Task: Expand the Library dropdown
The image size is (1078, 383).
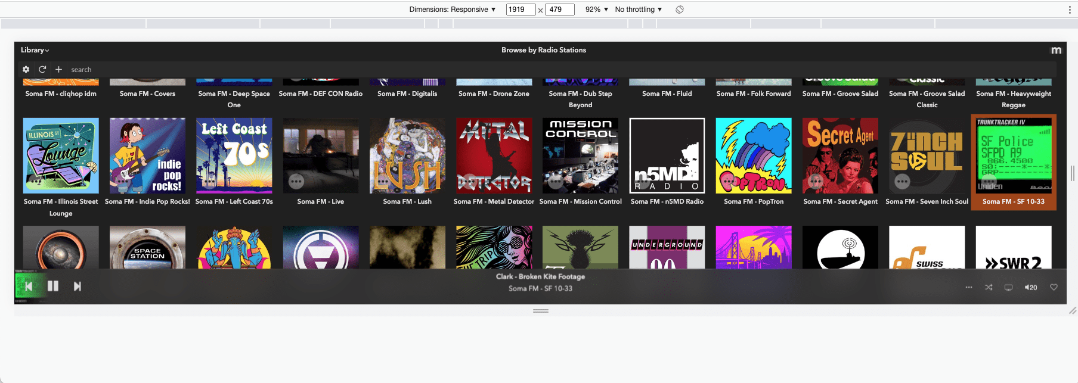Action: point(35,50)
